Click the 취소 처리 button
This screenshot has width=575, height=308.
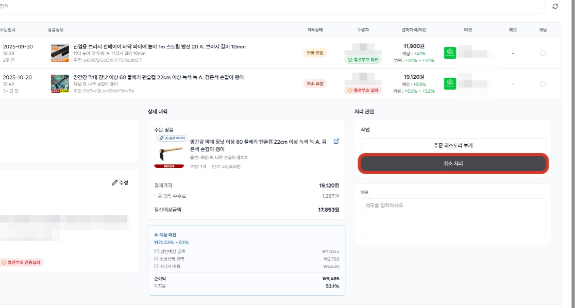pyautogui.click(x=453, y=164)
